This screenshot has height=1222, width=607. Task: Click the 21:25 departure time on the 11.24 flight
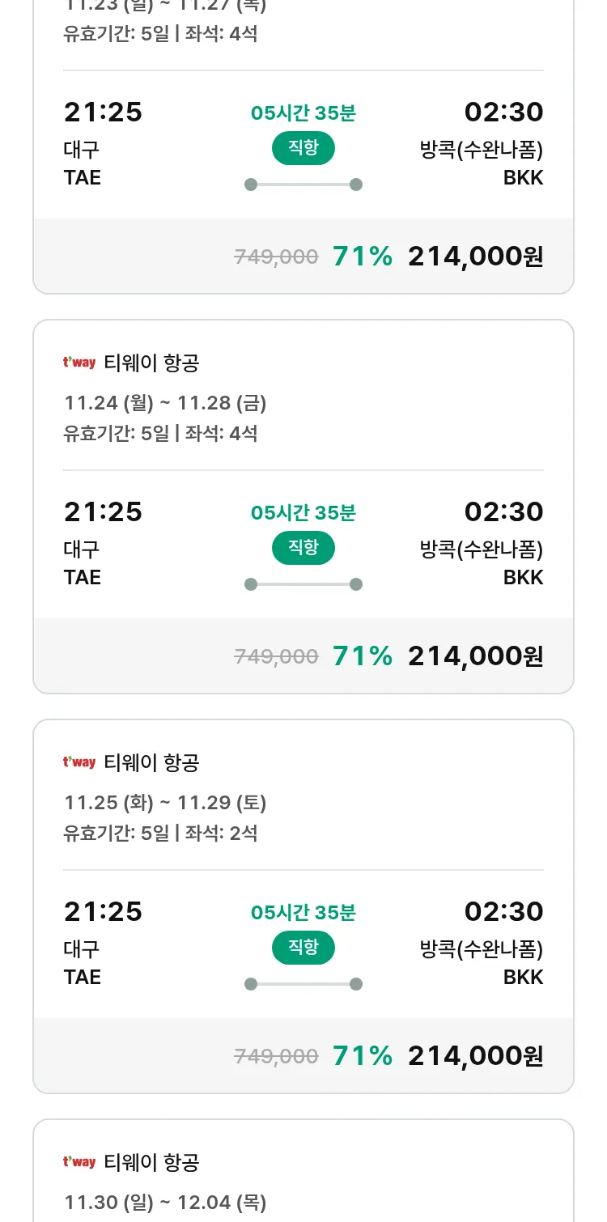coord(103,512)
